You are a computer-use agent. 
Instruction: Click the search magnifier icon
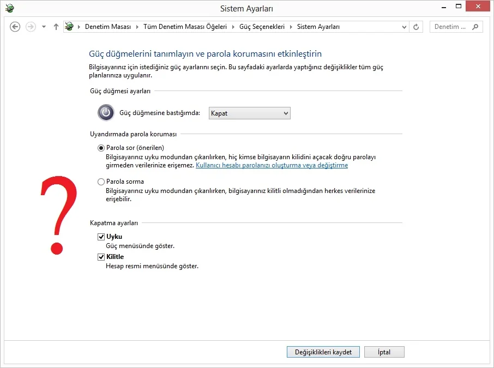pos(475,27)
